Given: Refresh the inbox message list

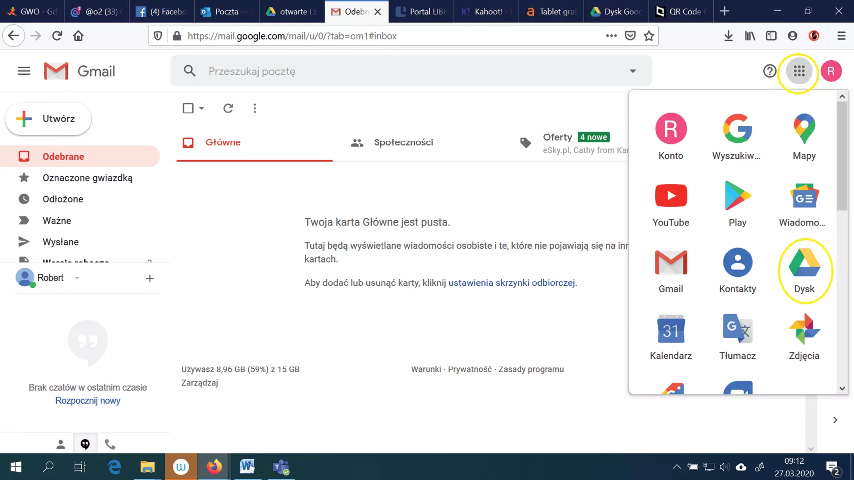Looking at the screenshot, I should pos(228,108).
